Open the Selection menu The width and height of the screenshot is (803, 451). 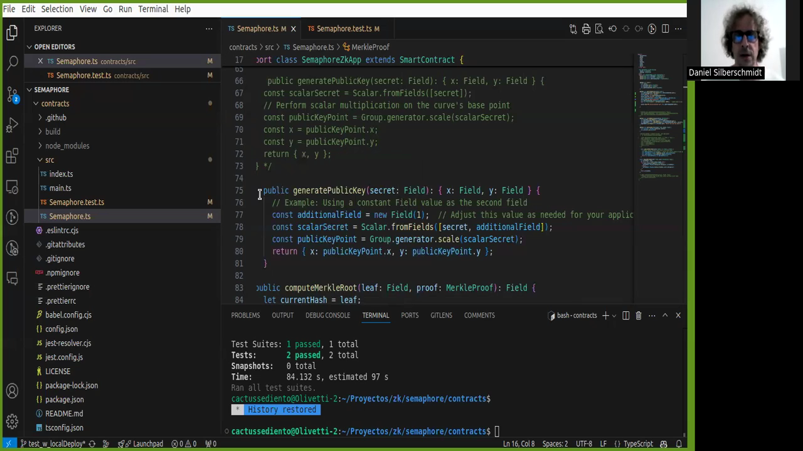click(x=57, y=9)
